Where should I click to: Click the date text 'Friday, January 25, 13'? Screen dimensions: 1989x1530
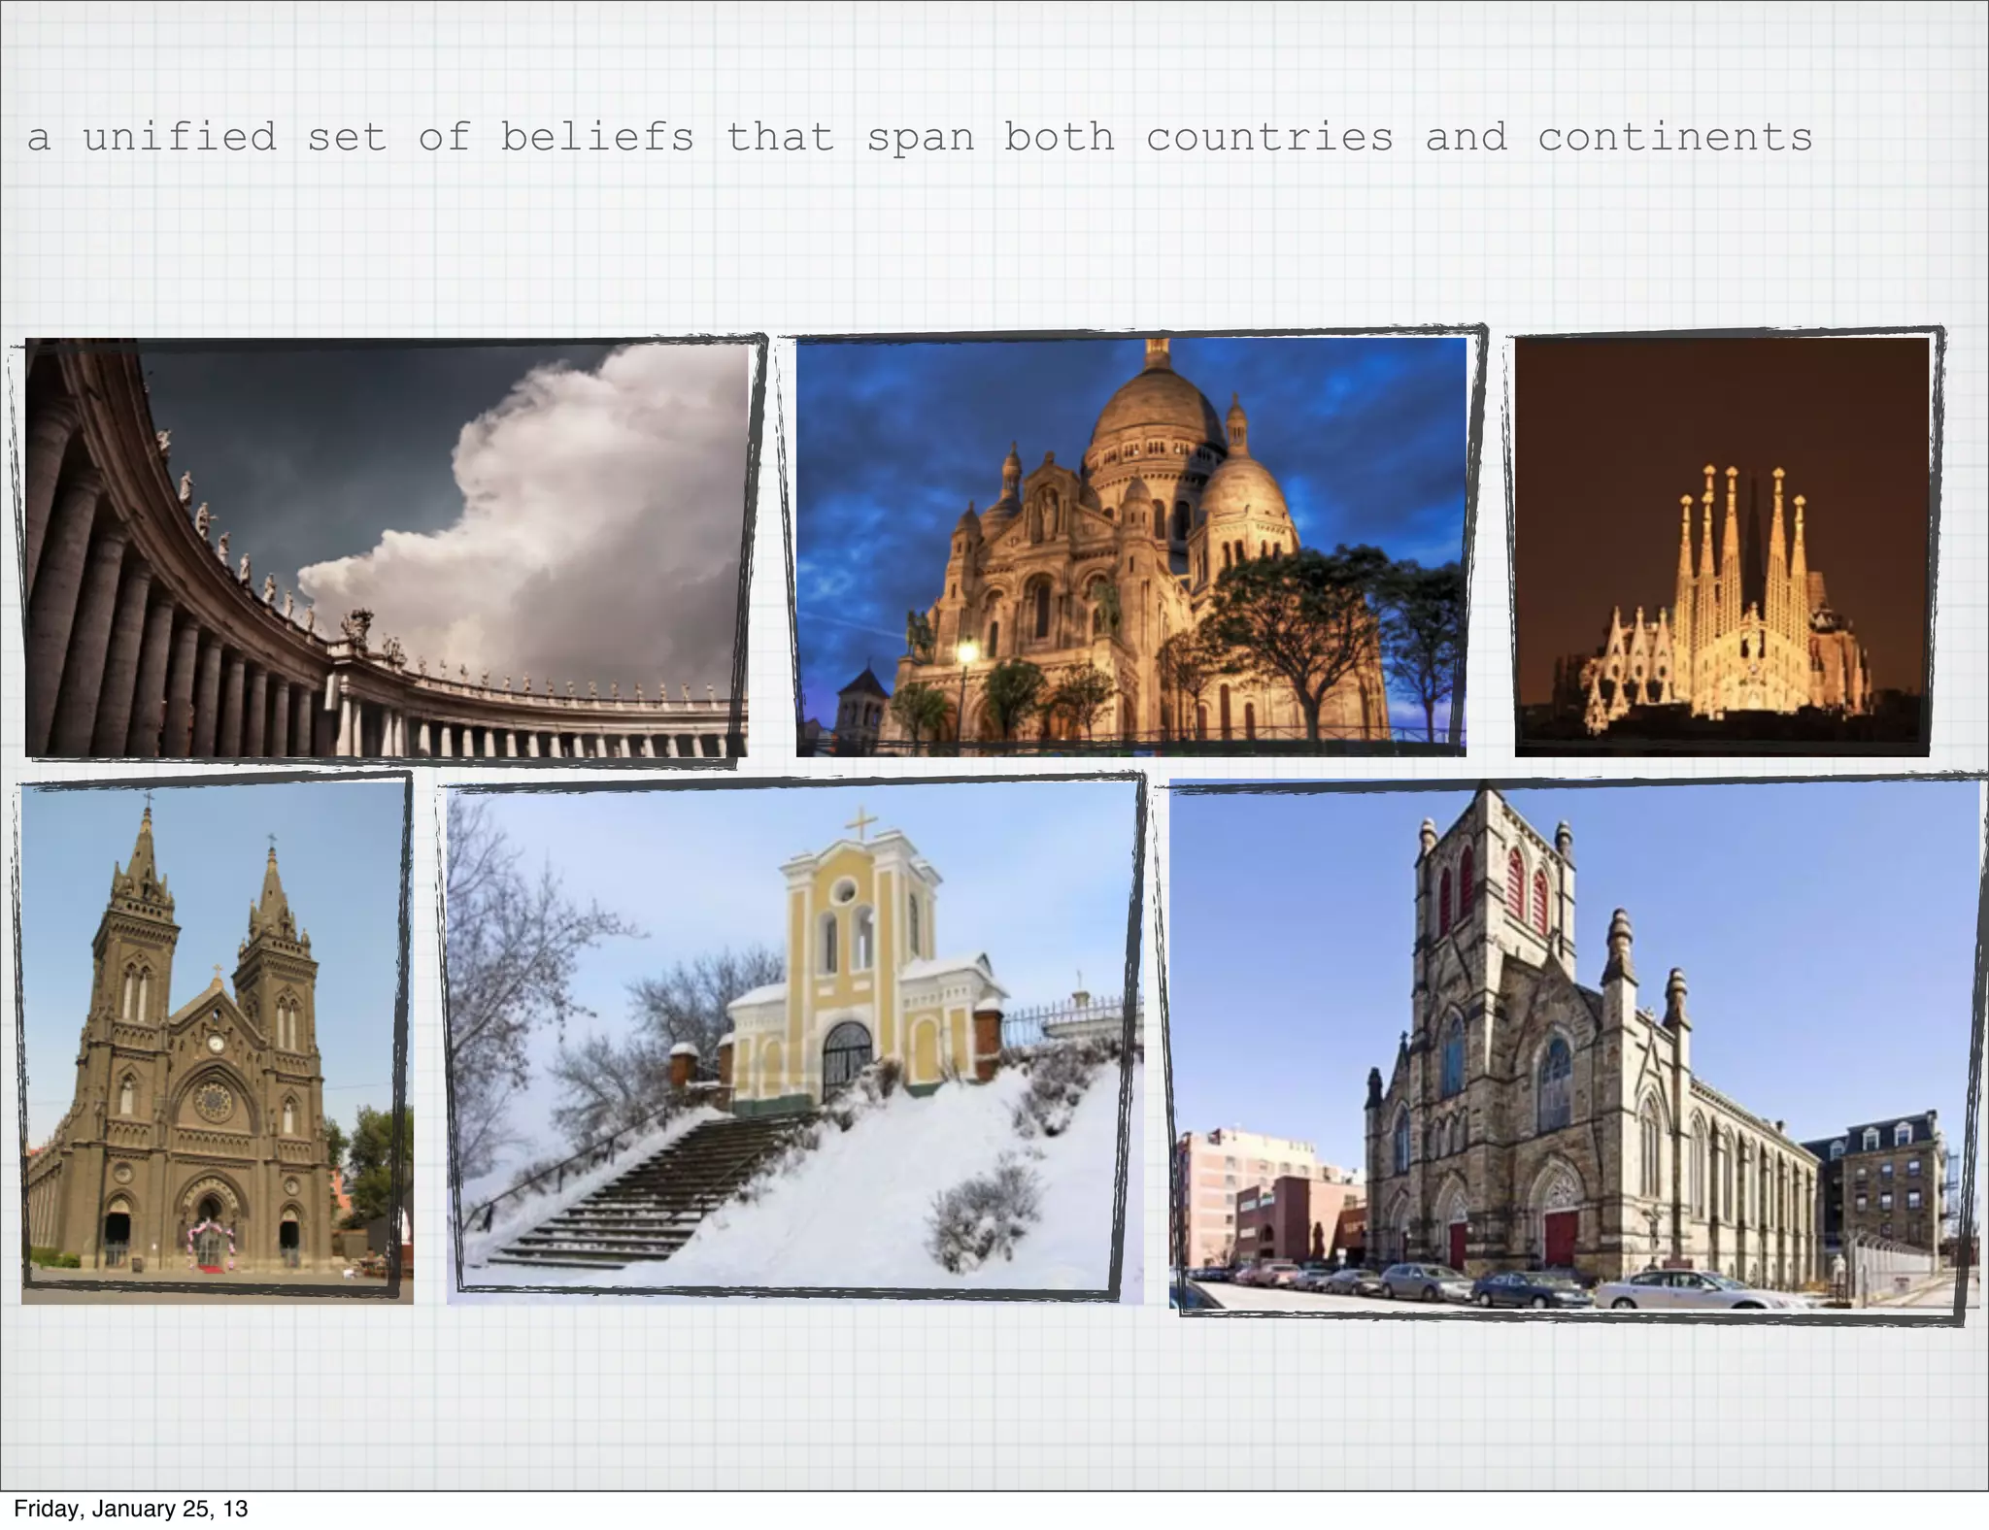tap(130, 1509)
